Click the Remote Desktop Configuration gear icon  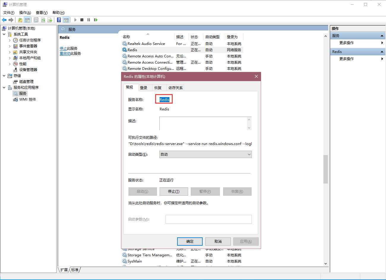125,68
